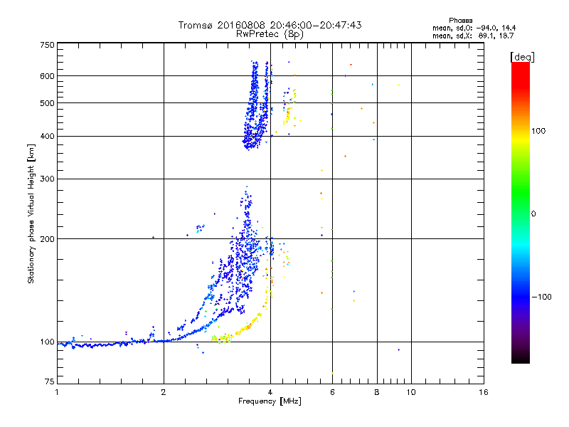Click the x-axis label '2'

pos(164,392)
